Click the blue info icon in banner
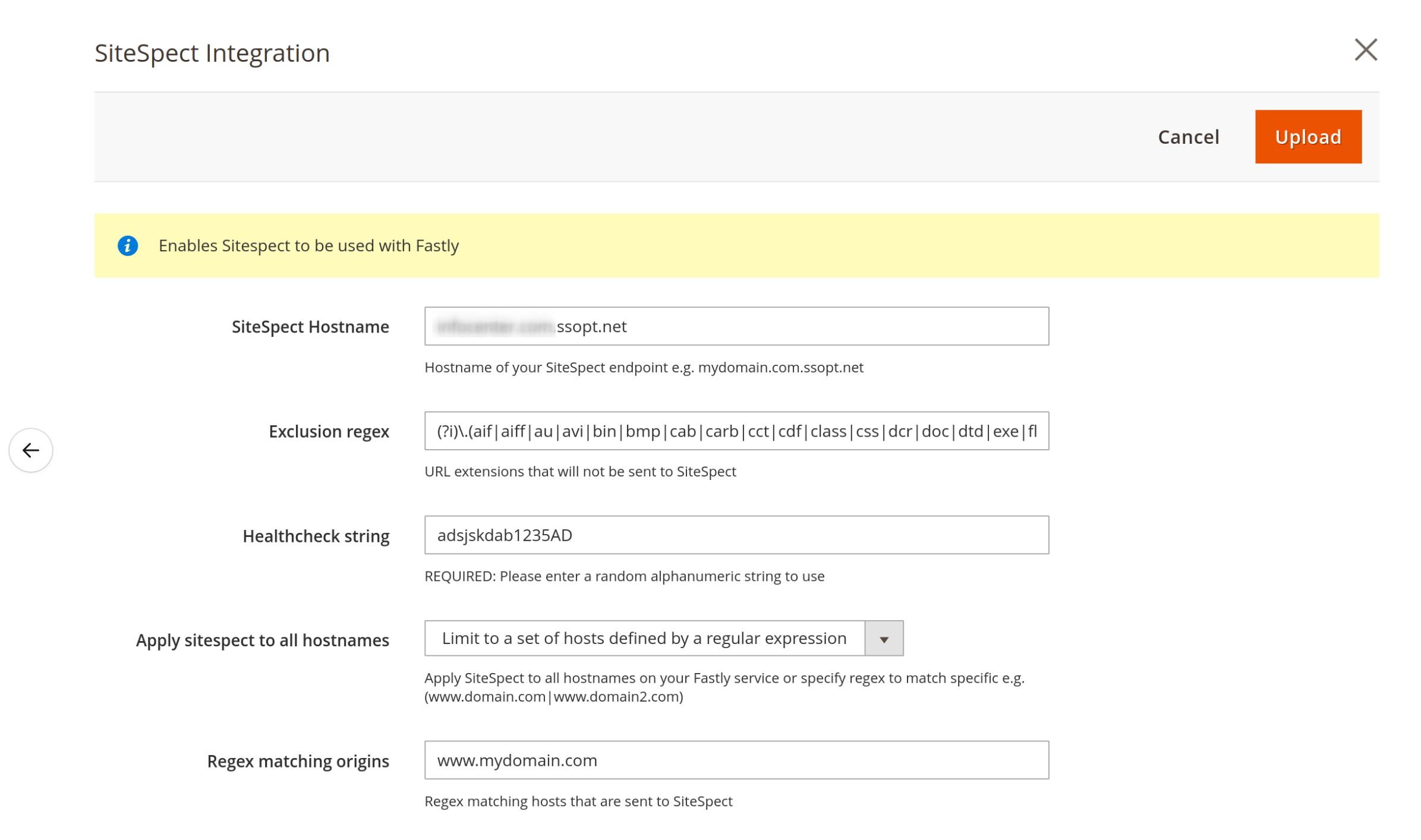Screen dimensions: 1421x840 (x=128, y=245)
